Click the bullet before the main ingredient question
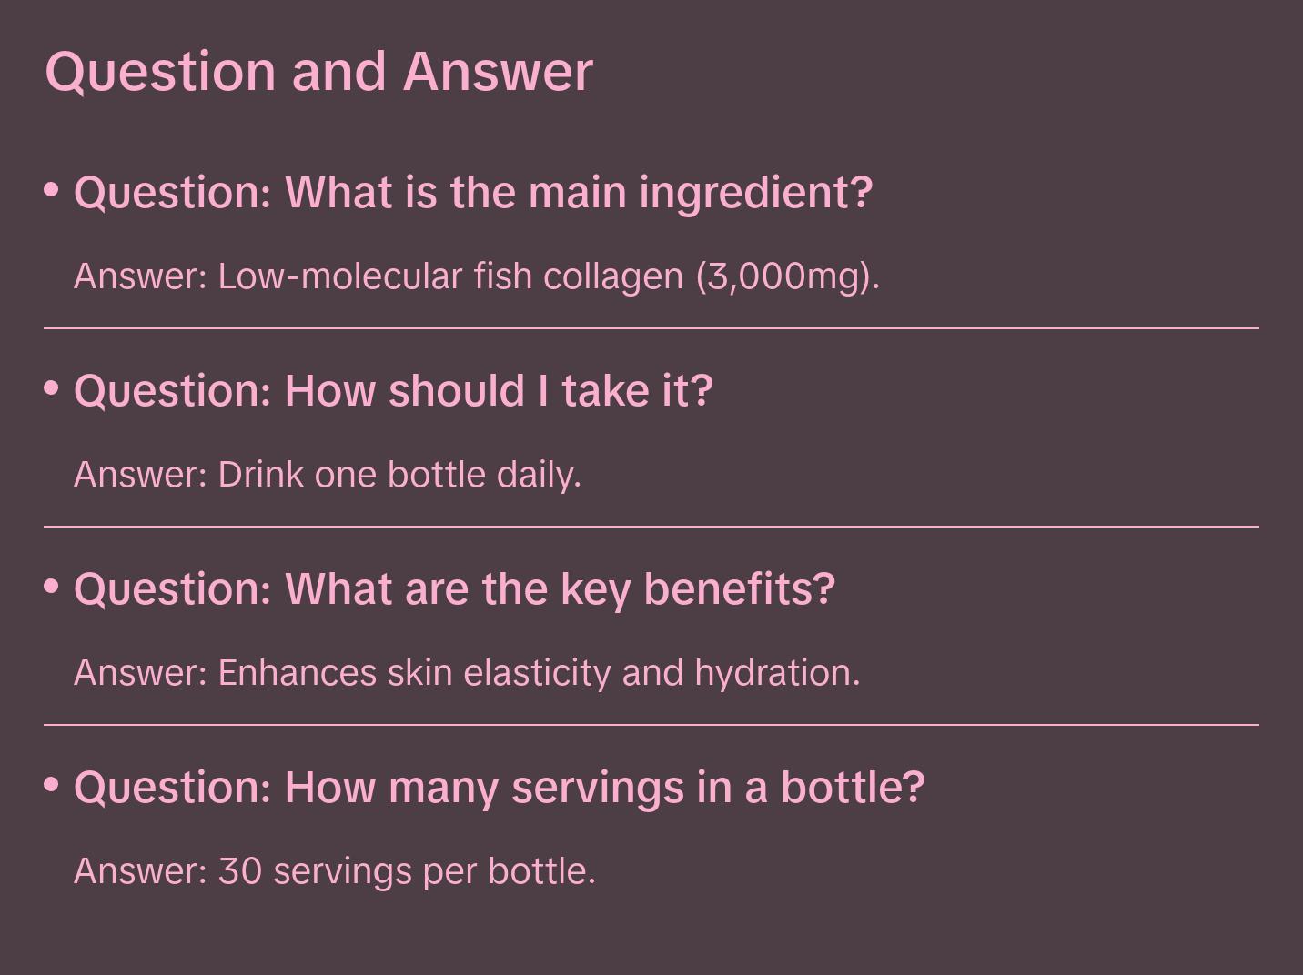This screenshot has height=975, width=1303. click(52, 190)
